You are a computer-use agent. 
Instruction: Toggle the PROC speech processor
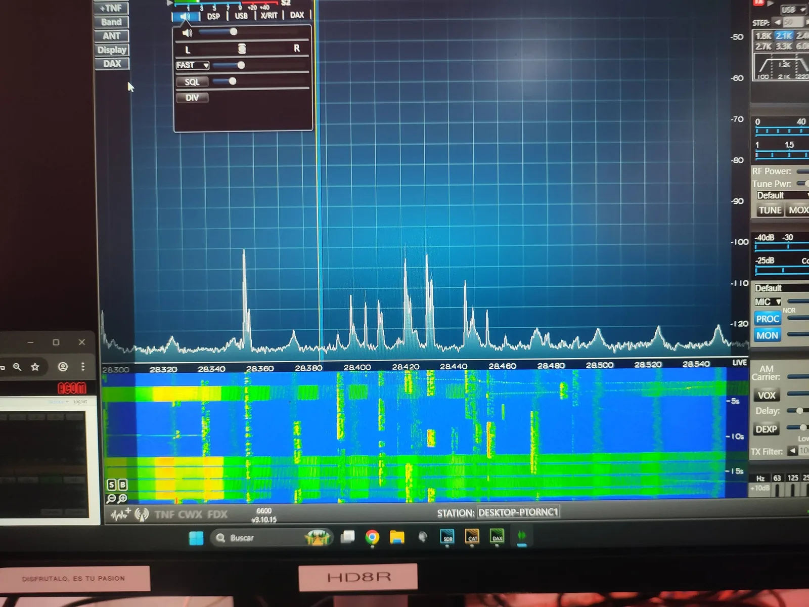767,319
